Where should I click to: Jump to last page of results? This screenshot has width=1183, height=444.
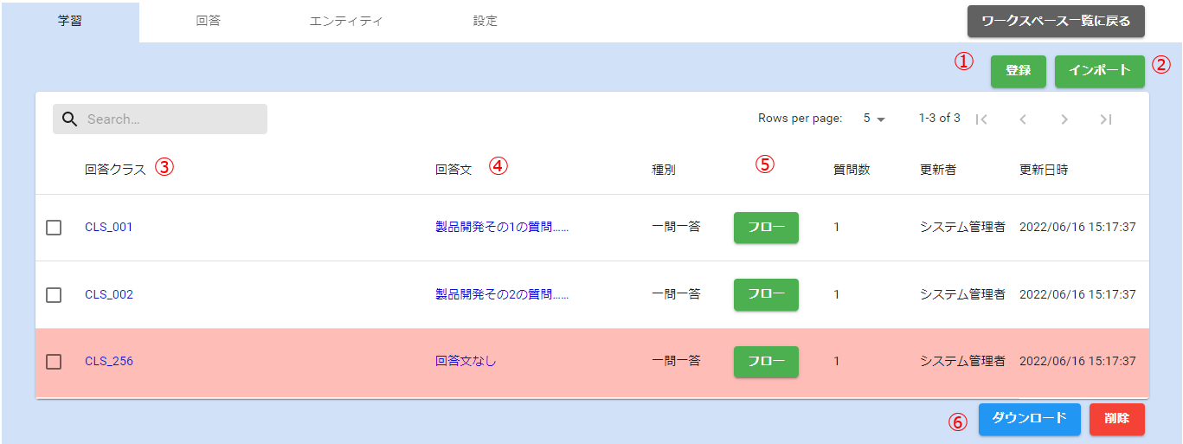pos(1106,119)
